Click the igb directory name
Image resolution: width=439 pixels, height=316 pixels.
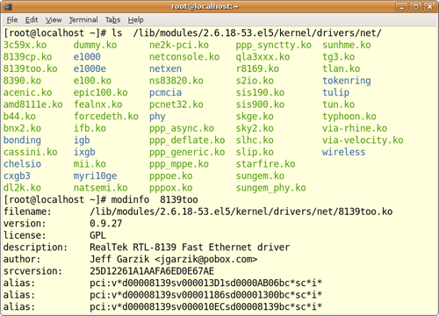pyautogui.click(x=82, y=140)
